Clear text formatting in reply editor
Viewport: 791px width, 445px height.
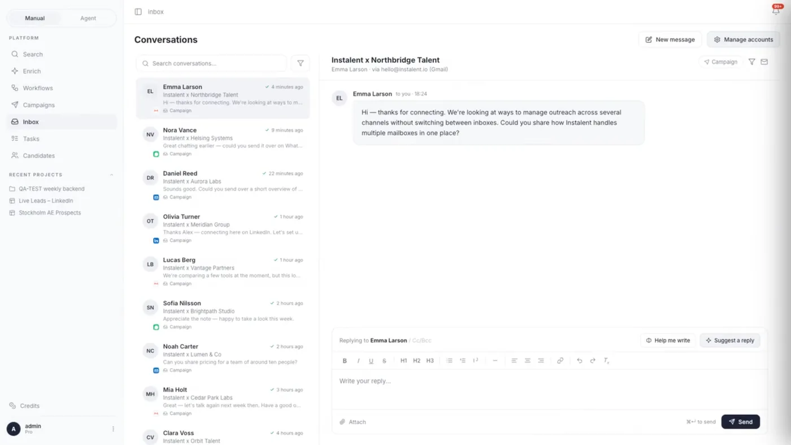coord(606,360)
